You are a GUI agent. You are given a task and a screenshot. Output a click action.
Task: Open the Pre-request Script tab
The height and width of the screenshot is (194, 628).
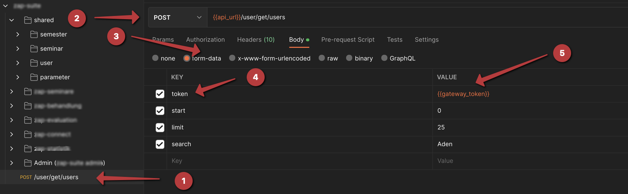348,40
